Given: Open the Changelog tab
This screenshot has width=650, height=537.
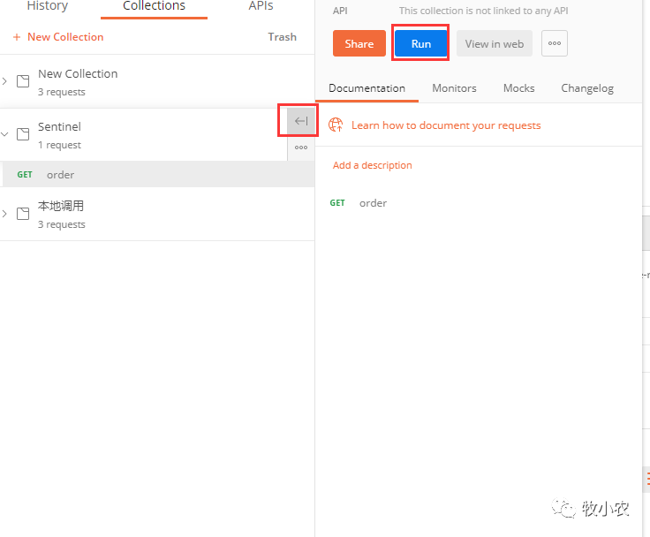Looking at the screenshot, I should tap(587, 88).
